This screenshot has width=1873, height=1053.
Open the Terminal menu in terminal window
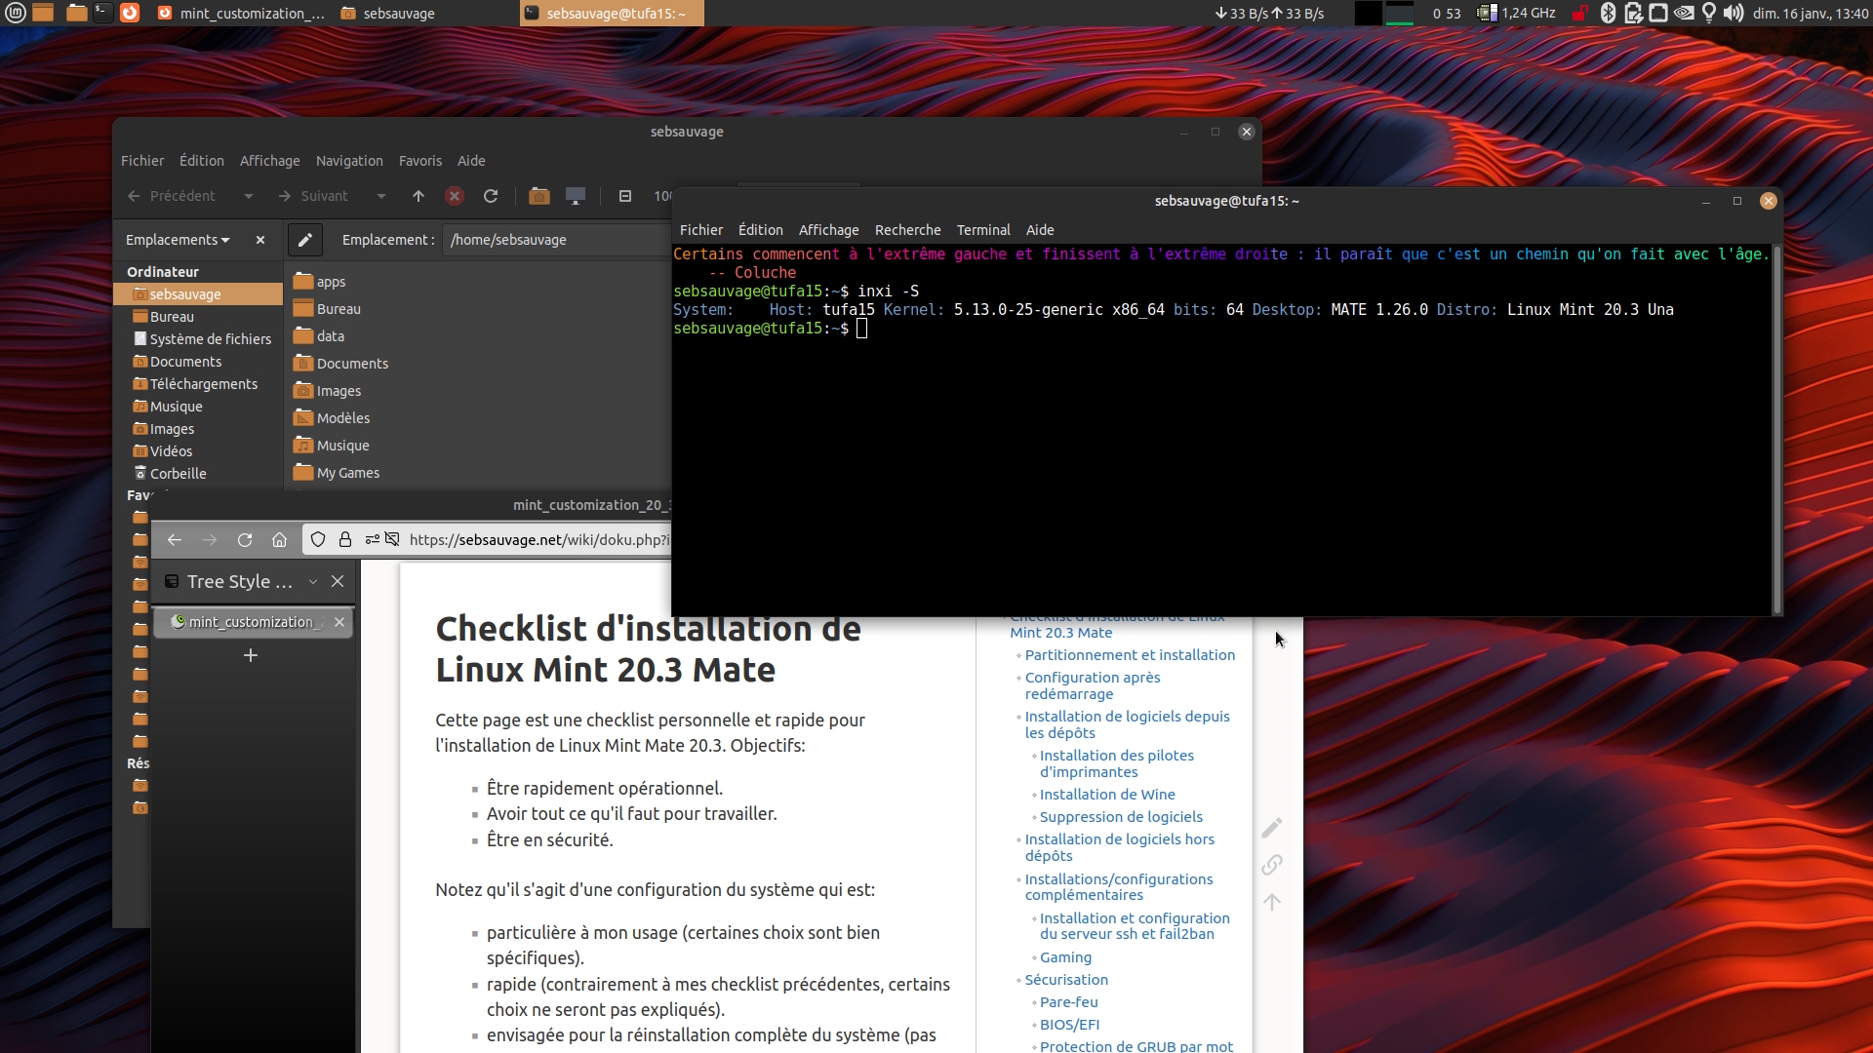click(x=982, y=230)
